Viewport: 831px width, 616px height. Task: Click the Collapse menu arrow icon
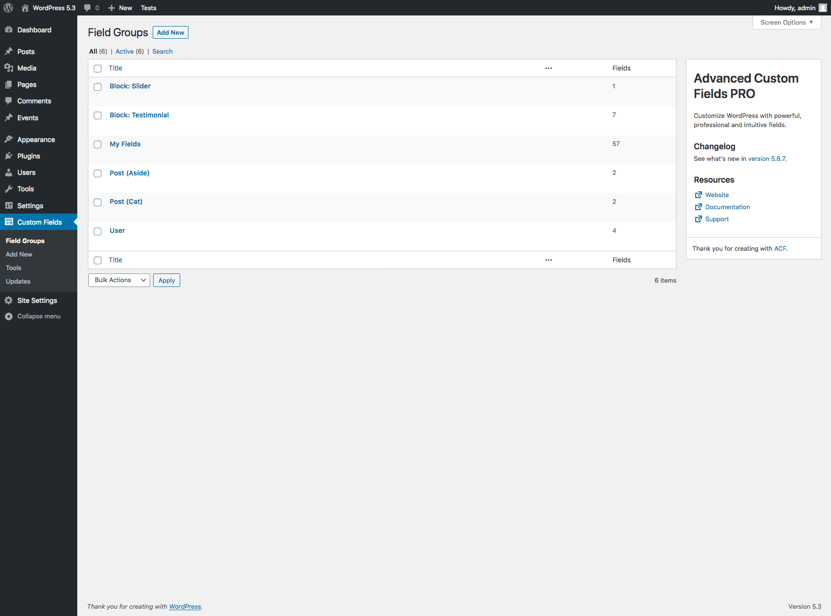9,316
